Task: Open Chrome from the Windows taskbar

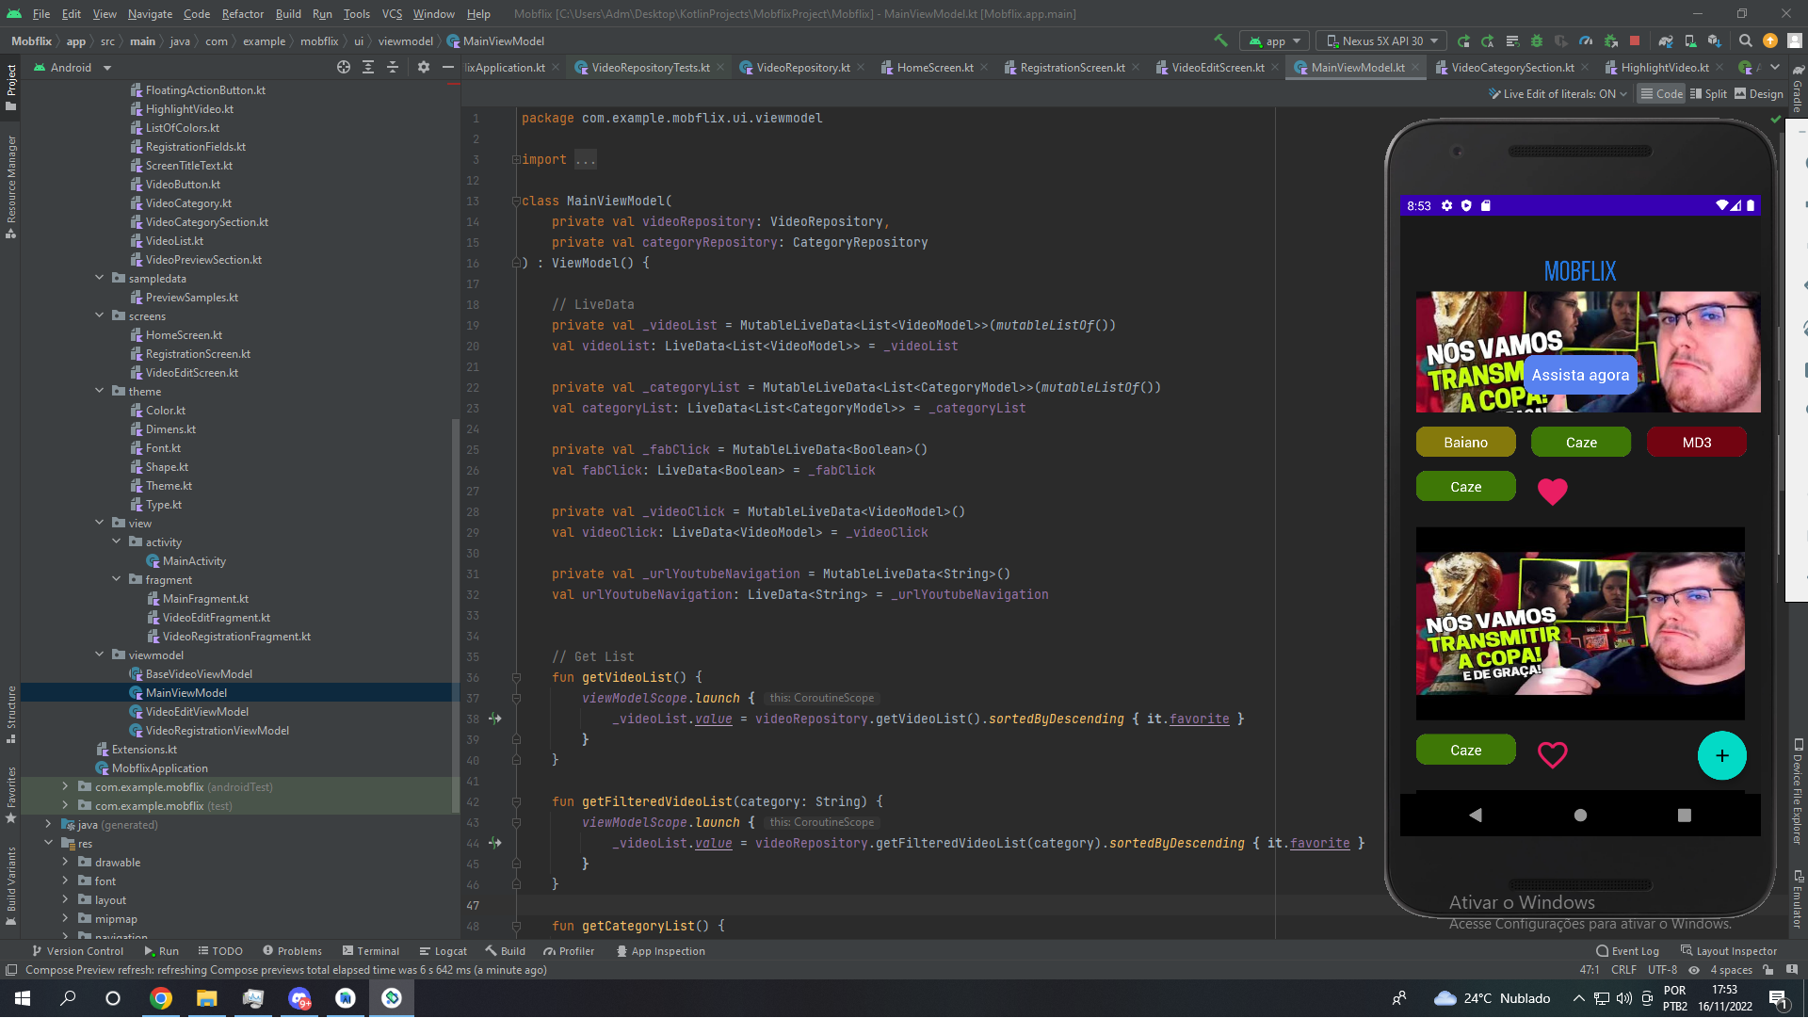Action: coord(161,998)
